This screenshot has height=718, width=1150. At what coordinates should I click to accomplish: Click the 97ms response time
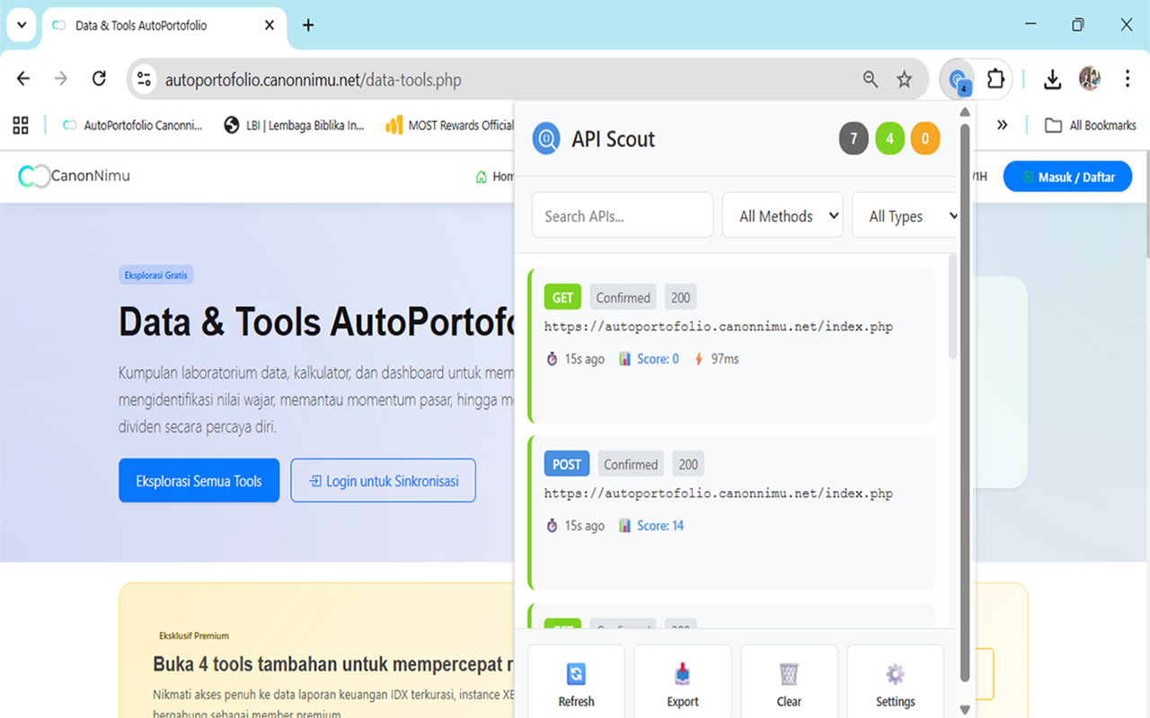click(724, 359)
